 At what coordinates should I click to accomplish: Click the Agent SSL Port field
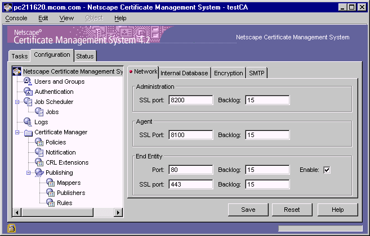point(191,135)
